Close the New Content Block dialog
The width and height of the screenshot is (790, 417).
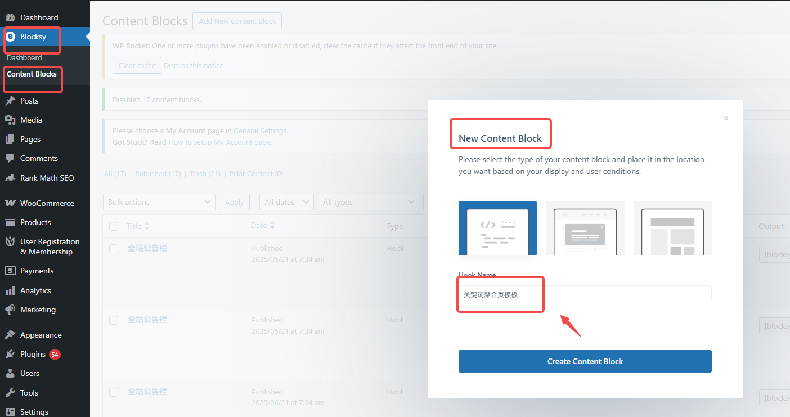point(726,119)
